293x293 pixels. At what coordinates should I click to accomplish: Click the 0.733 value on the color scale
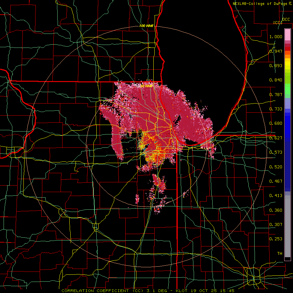[x=276, y=109]
